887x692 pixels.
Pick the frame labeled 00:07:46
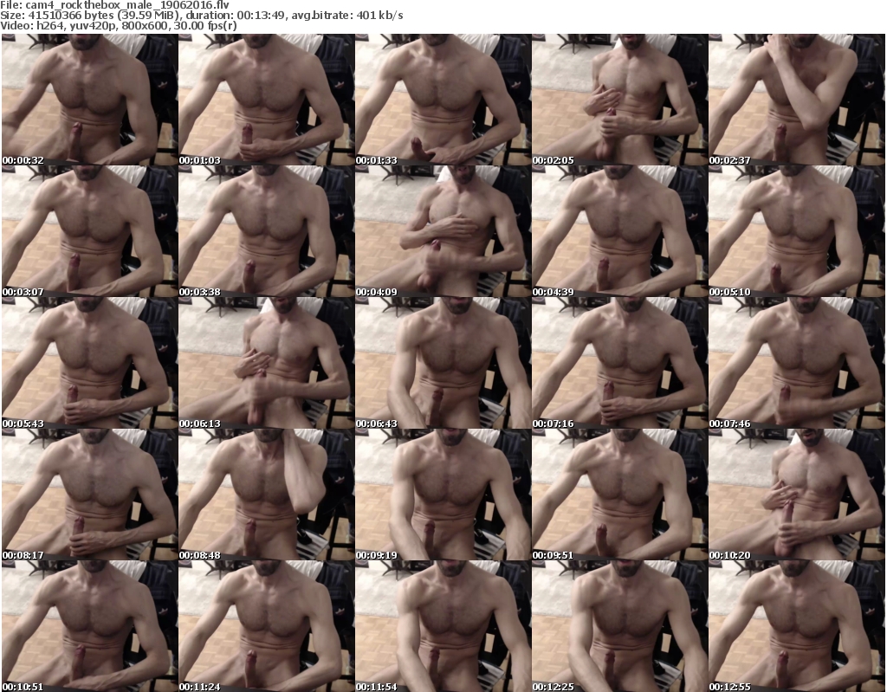[x=797, y=363]
